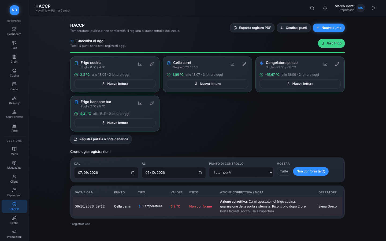386x241 pixels.
Task: Go to Cassa in the sidebar
Action: pos(14,86)
